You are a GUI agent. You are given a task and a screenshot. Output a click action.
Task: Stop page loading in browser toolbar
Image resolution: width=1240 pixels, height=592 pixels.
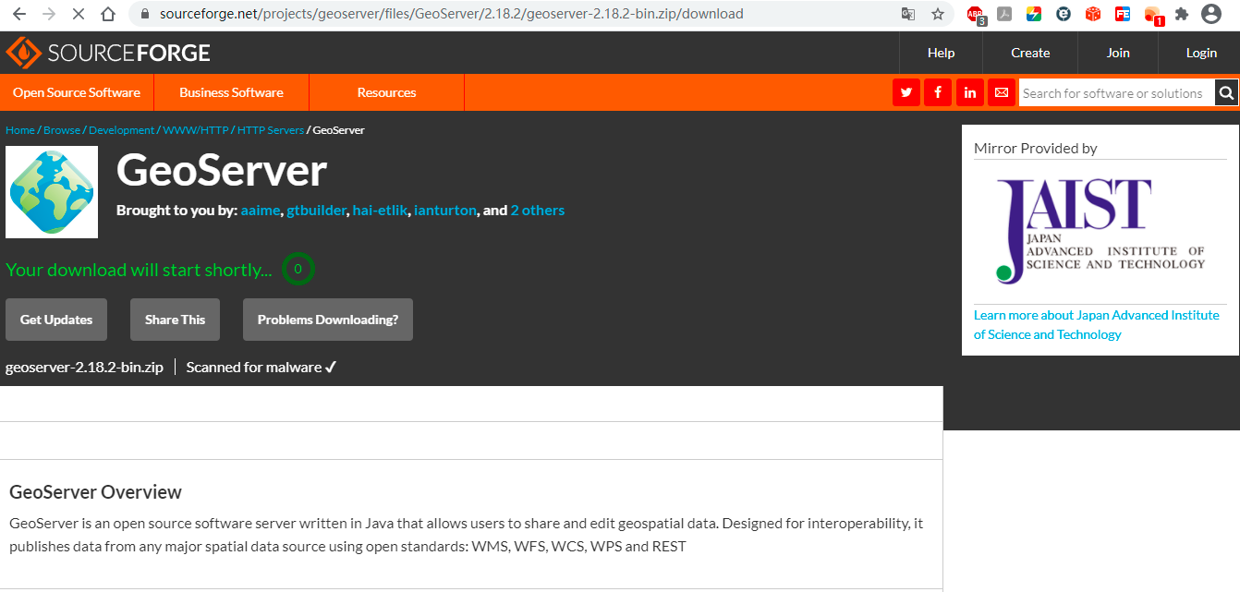point(78,15)
